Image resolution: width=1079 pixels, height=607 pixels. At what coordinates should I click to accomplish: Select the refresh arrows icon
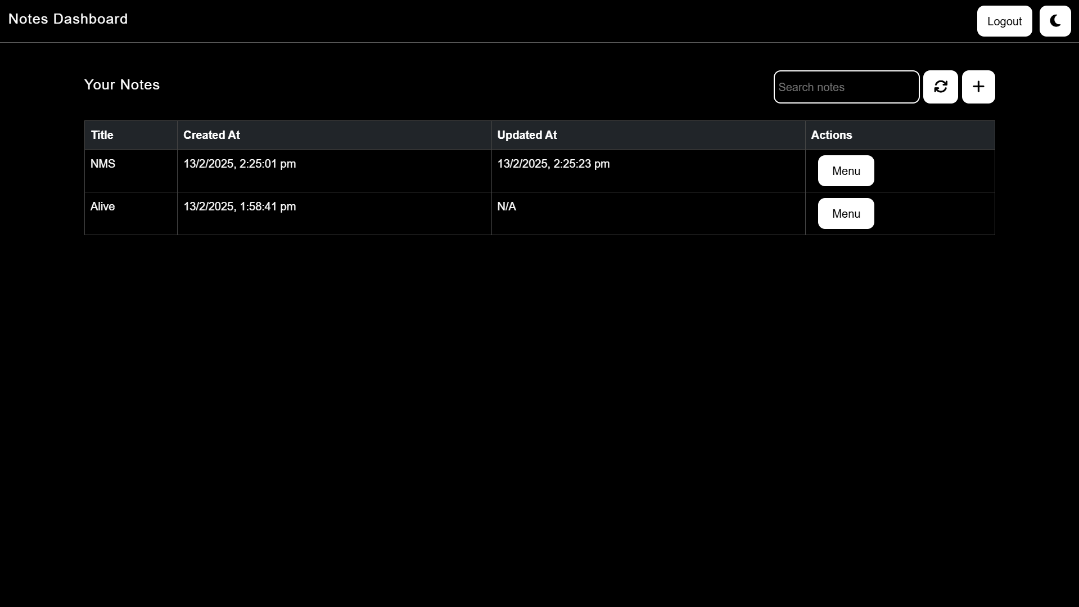[940, 87]
